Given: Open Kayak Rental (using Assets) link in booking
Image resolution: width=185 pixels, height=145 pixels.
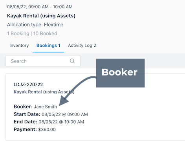Looking at the screenshot, I should 44,92.
